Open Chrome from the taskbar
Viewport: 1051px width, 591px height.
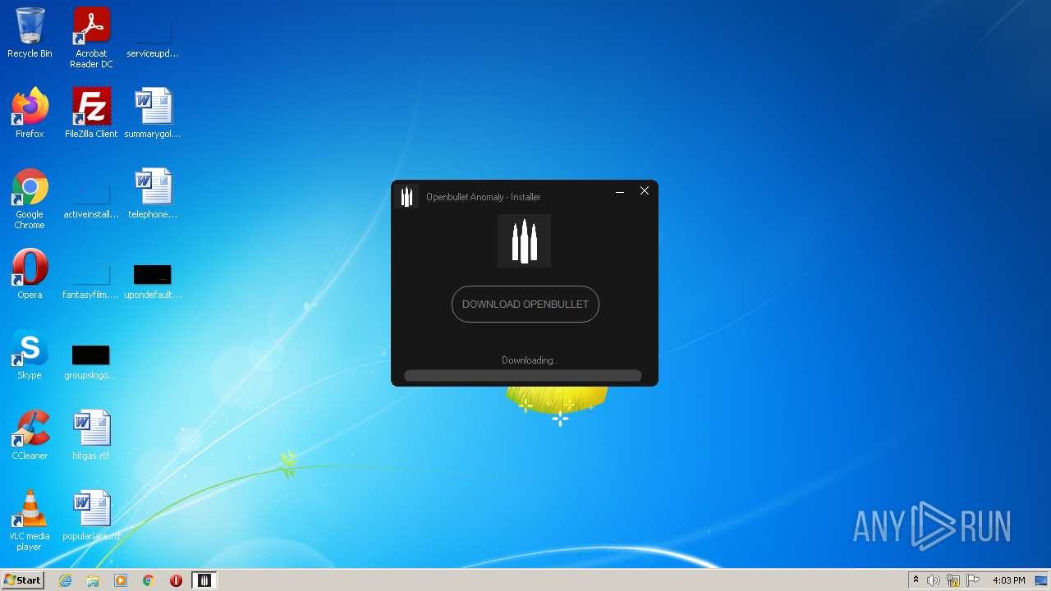[x=149, y=580]
